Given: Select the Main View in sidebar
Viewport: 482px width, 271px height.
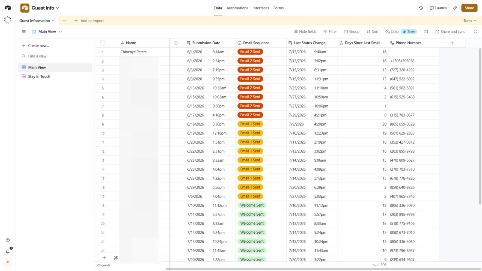Looking at the screenshot, I should tap(55, 67).
